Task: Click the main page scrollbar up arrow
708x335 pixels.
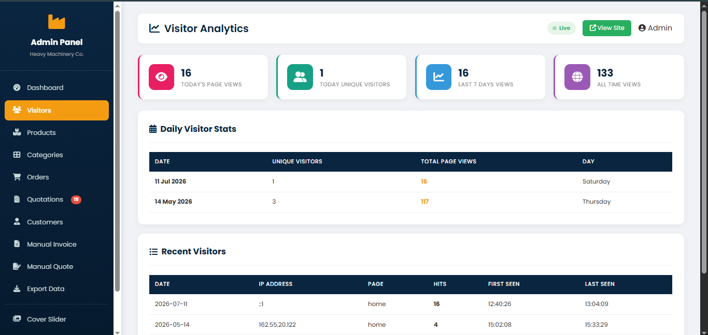Action: click(704, 5)
